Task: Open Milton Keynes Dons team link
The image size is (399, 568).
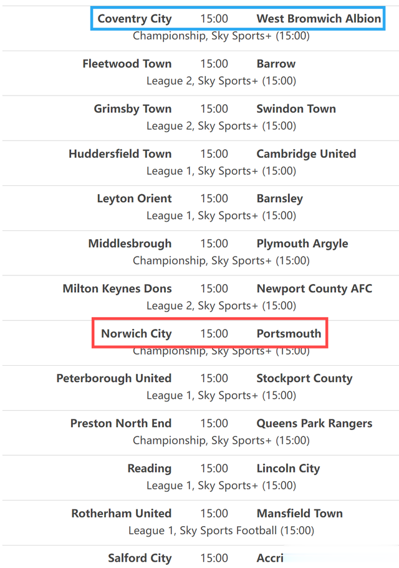Action: (117, 289)
